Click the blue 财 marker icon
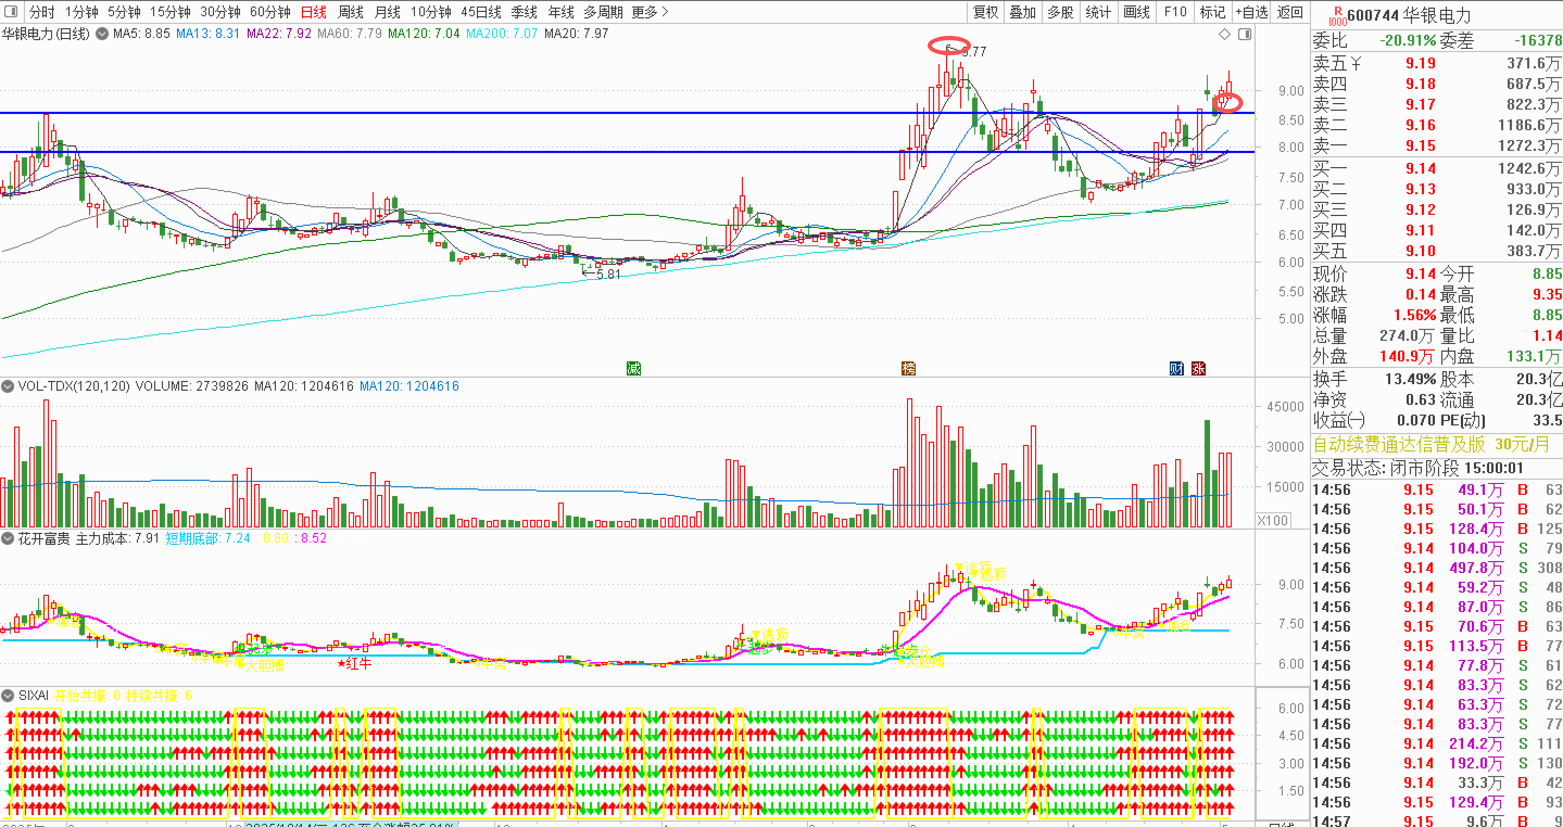1563x827 pixels. pos(1176,368)
